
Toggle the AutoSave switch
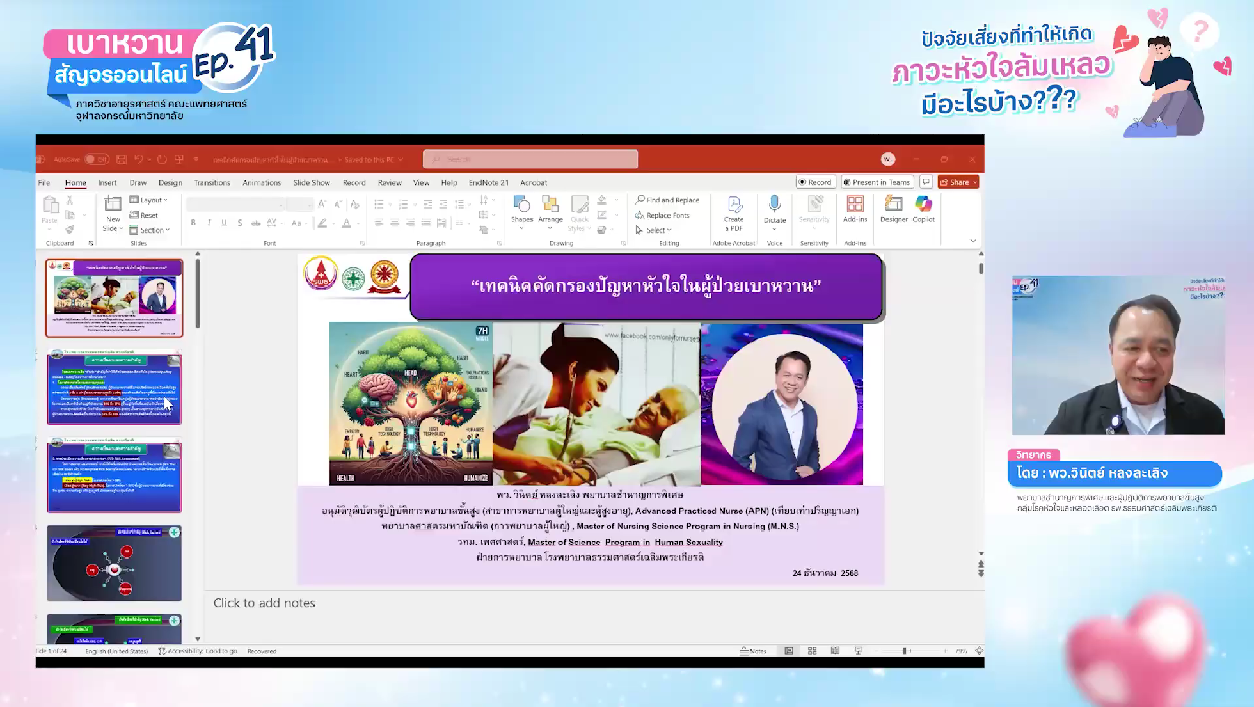click(x=97, y=159)
